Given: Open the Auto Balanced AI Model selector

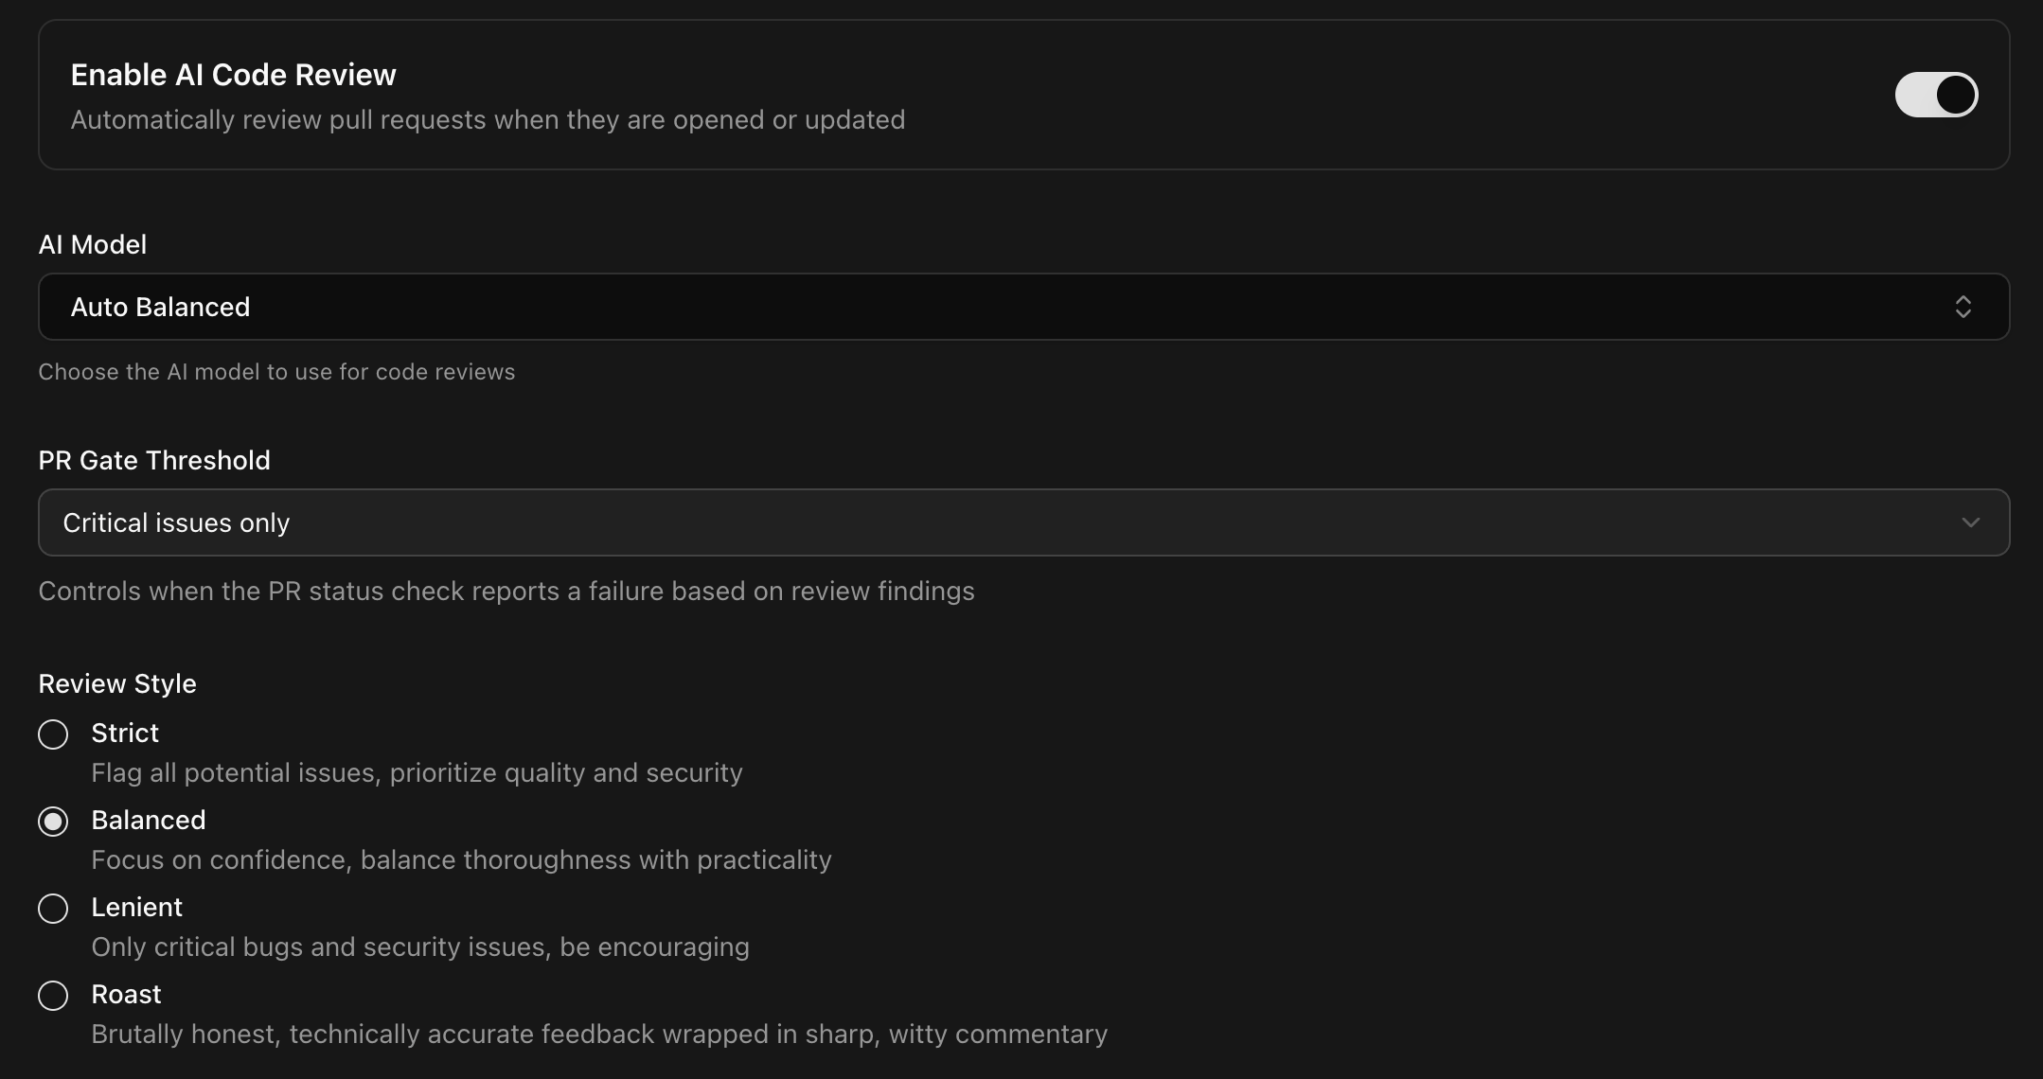Looking at the screenshot, I should 1022,307.
